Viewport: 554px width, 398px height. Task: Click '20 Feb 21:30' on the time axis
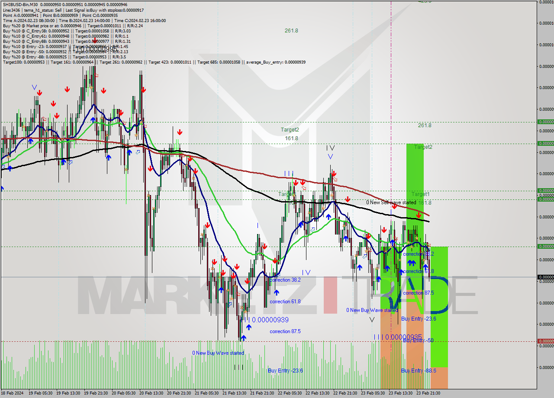tap(178, 393)
